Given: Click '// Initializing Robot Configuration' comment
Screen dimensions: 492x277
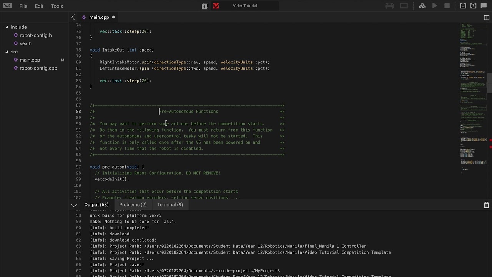Looking at the screenshot, I should coord(158,173).
